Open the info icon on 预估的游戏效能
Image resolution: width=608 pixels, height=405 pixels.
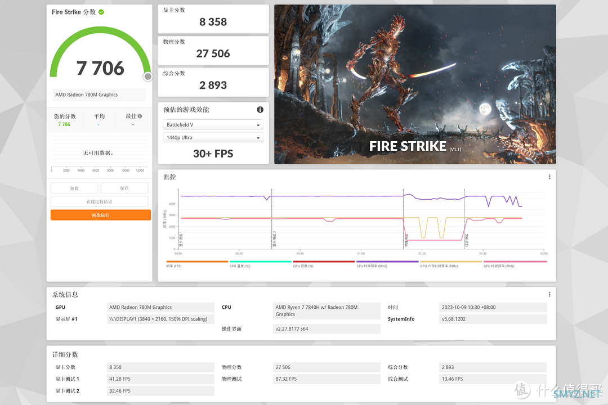260,110
